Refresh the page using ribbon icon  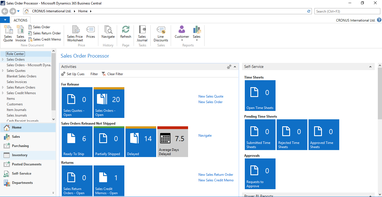coord(126,32)
